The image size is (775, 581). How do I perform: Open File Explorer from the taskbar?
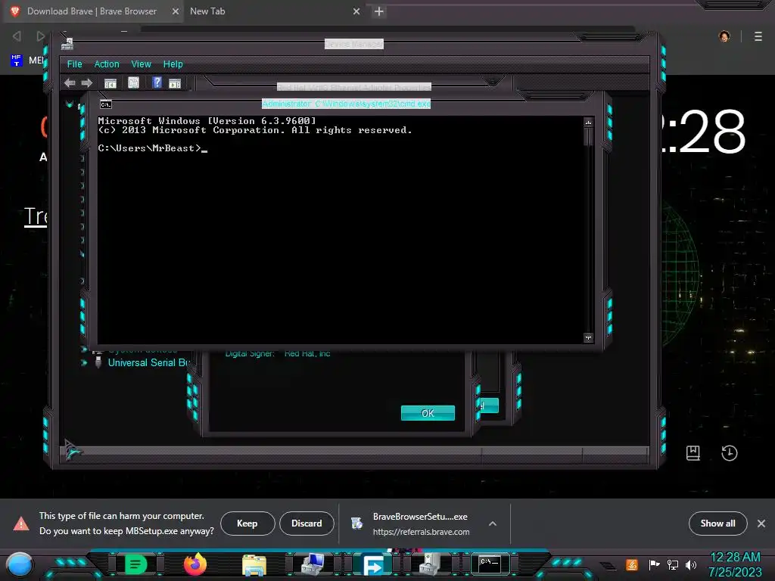(x=254, y=564)
